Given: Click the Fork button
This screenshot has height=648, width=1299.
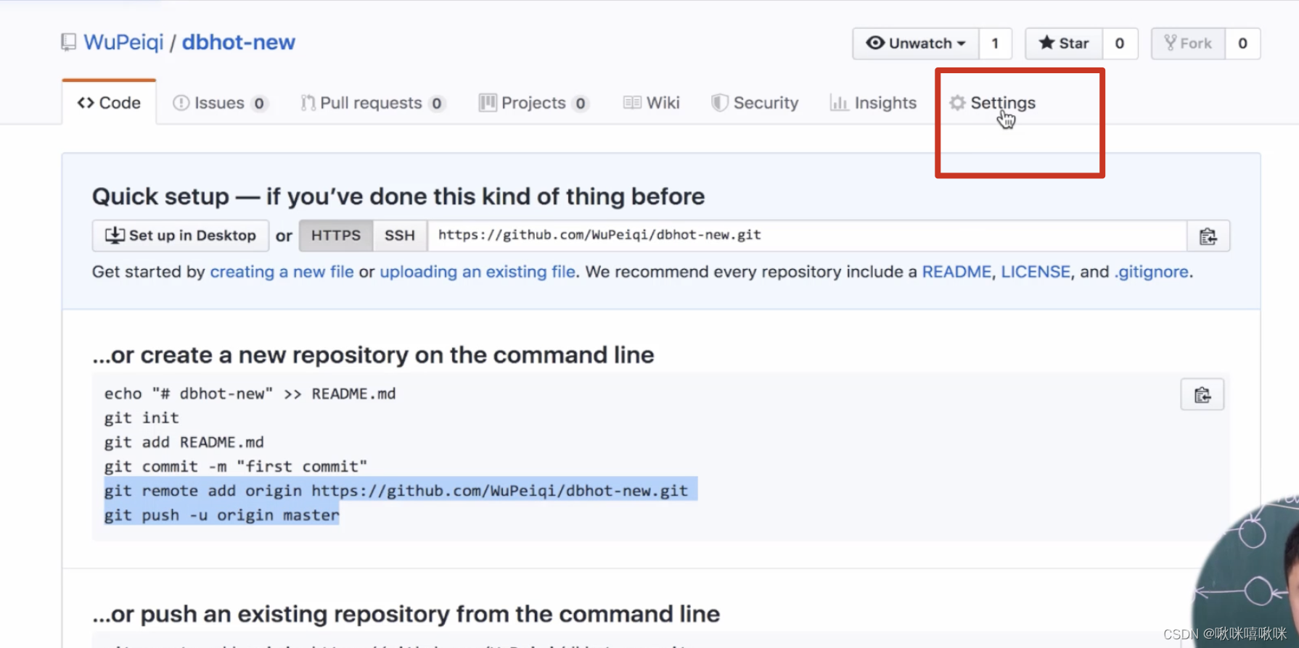Looking at the screenshot, I should tap(1188, 43).
